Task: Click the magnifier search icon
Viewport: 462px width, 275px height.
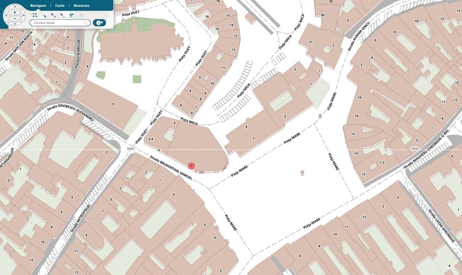Action: coord(85,23)
